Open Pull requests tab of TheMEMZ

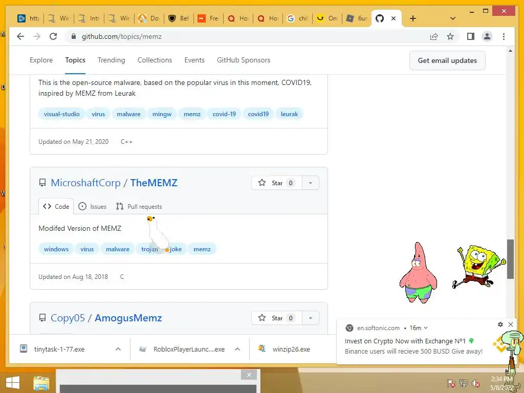(x=139, y=207)
